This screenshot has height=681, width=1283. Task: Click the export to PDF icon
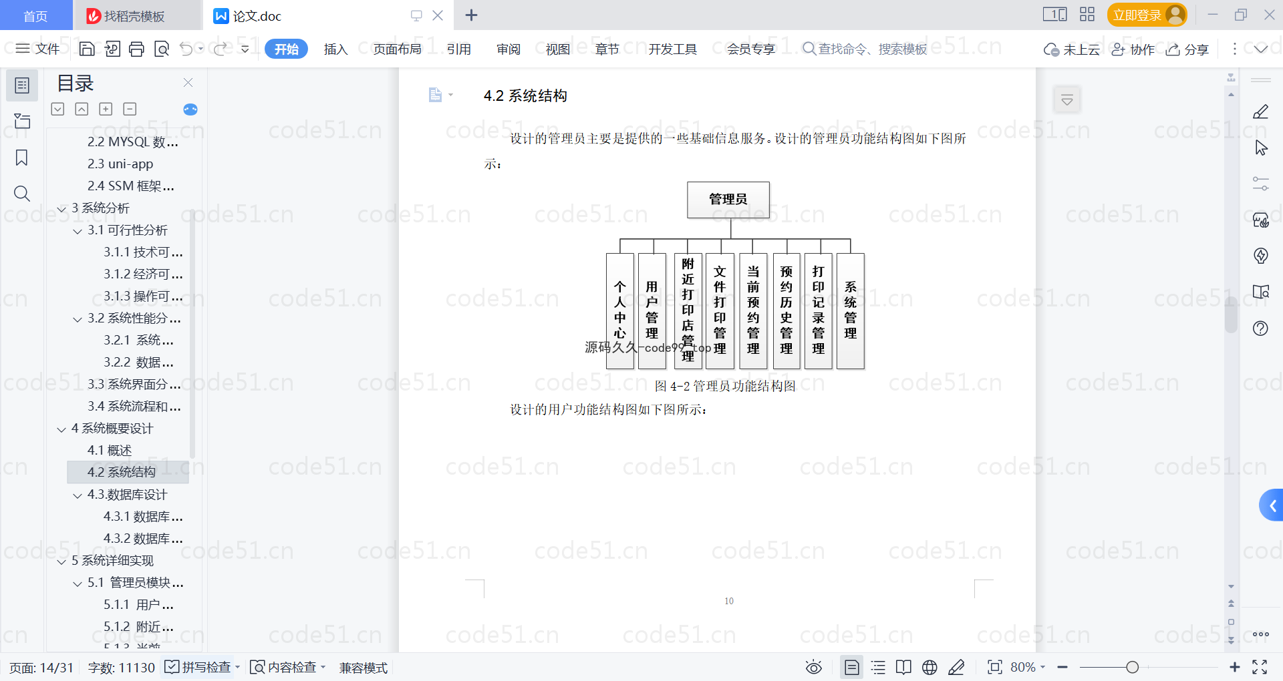coord(112,49)
